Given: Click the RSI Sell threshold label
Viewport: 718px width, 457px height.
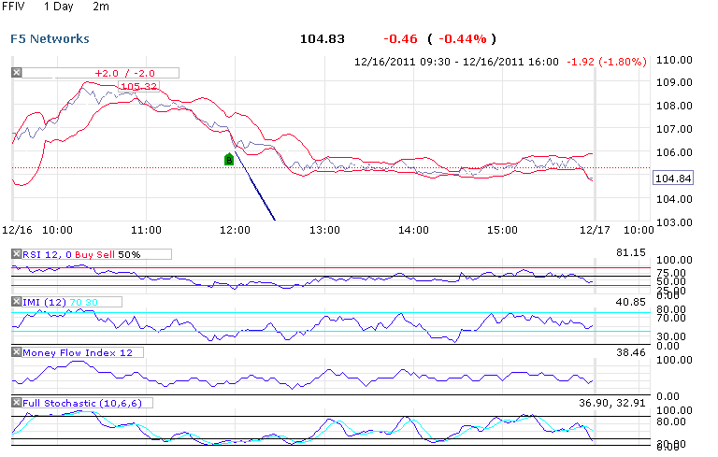Looking at the screenshot, I should pos(105,254).
